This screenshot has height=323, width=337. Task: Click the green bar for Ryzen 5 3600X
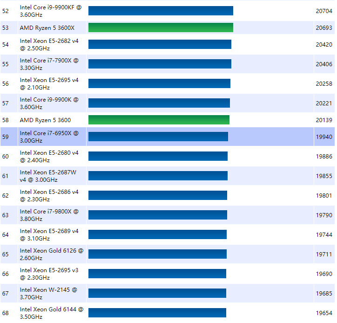(x=161, y=28)
